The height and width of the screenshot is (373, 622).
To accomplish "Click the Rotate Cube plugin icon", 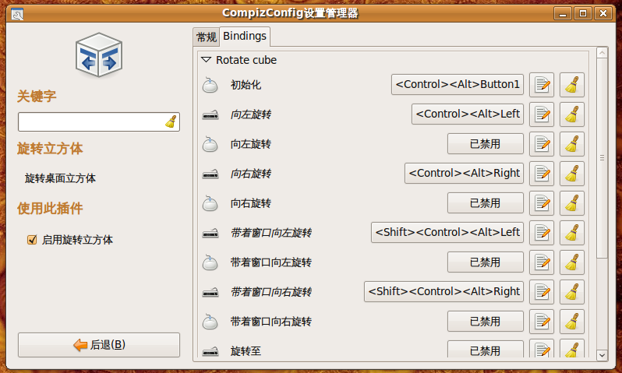I will pos(99,55).
